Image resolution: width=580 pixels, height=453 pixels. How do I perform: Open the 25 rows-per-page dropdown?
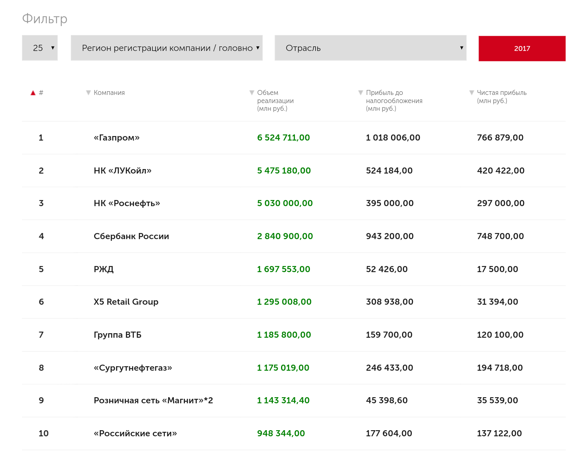40,48
